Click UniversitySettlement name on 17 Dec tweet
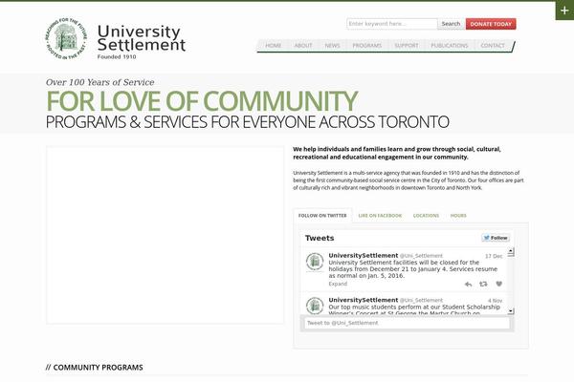The height and width of the screenshot is (382, 574). coord(364,256)
